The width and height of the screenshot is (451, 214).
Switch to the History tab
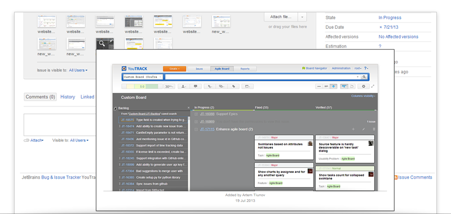(x=68, y=97)
